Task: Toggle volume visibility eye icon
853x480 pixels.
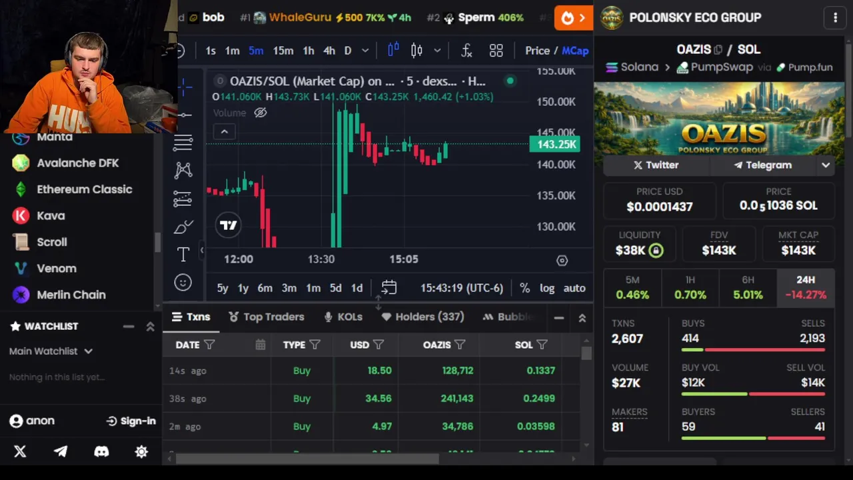Action: (261, 113)
